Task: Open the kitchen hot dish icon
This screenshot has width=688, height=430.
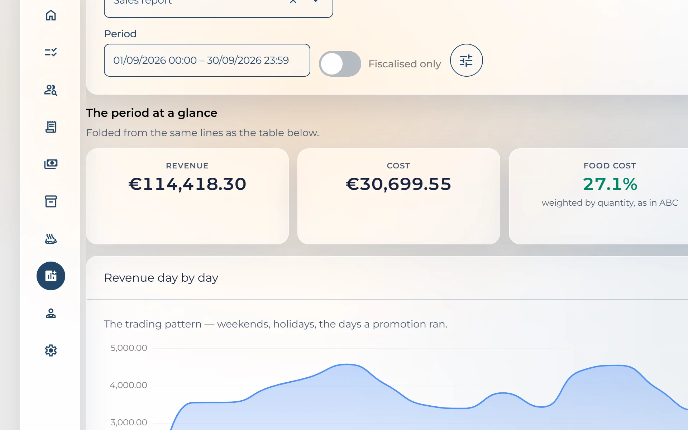Action: (51, 239)
